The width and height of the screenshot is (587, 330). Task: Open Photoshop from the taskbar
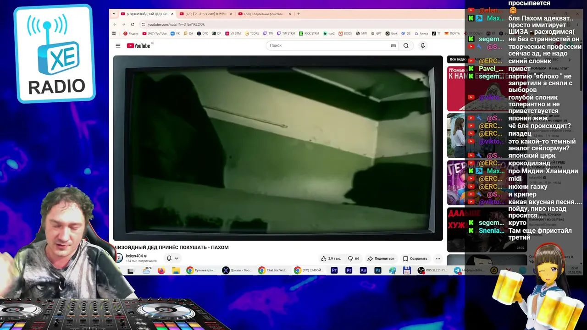(x=378, y=270)
